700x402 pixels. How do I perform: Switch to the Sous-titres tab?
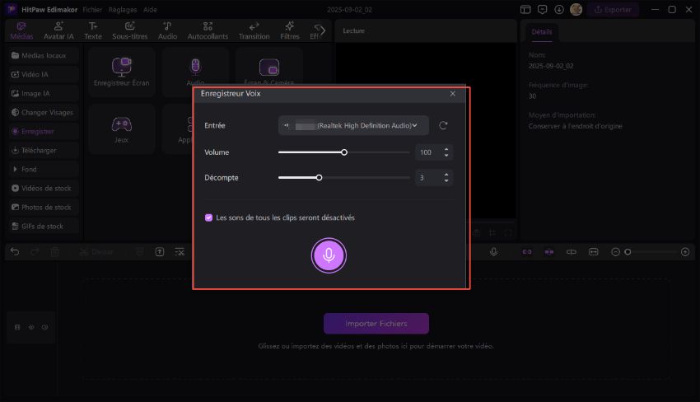(x=130, y=30)
